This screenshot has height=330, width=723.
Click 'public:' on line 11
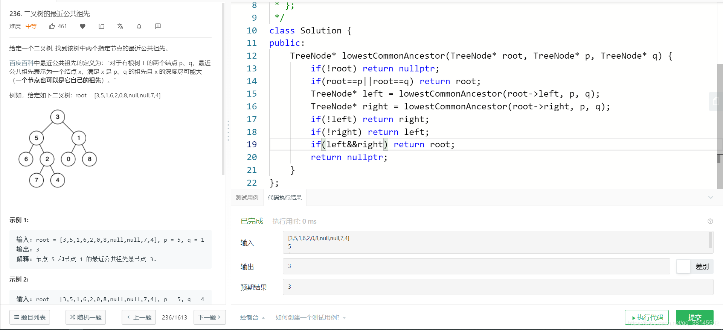287,43
